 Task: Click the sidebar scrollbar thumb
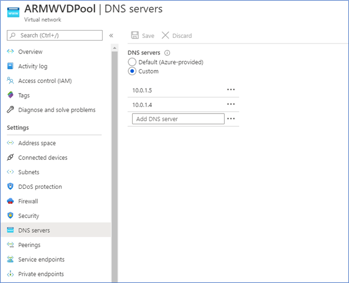coord(115,167)
